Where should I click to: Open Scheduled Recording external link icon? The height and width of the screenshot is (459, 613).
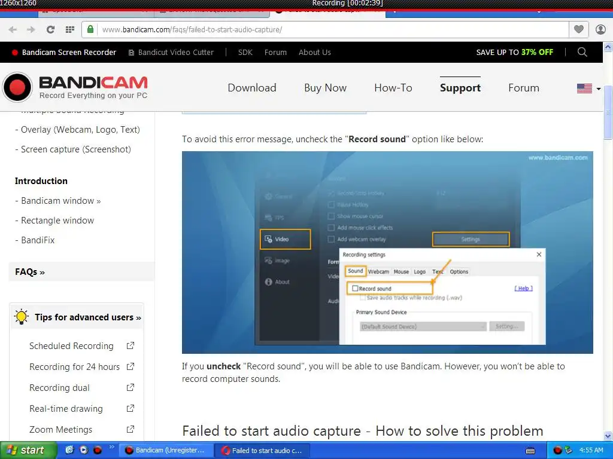pyautogui.click(x=130, y=345)
